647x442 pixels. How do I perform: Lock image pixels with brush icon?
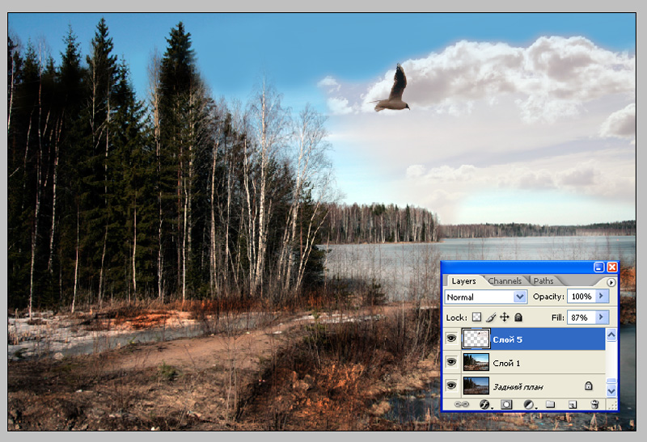click(x=491, y=317)
